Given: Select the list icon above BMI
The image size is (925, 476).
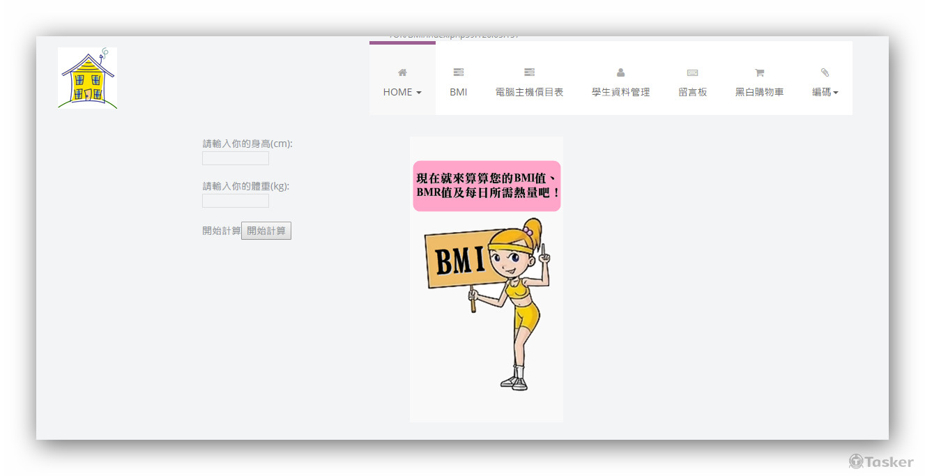Looking at the screenshot, I should point(458,72).
